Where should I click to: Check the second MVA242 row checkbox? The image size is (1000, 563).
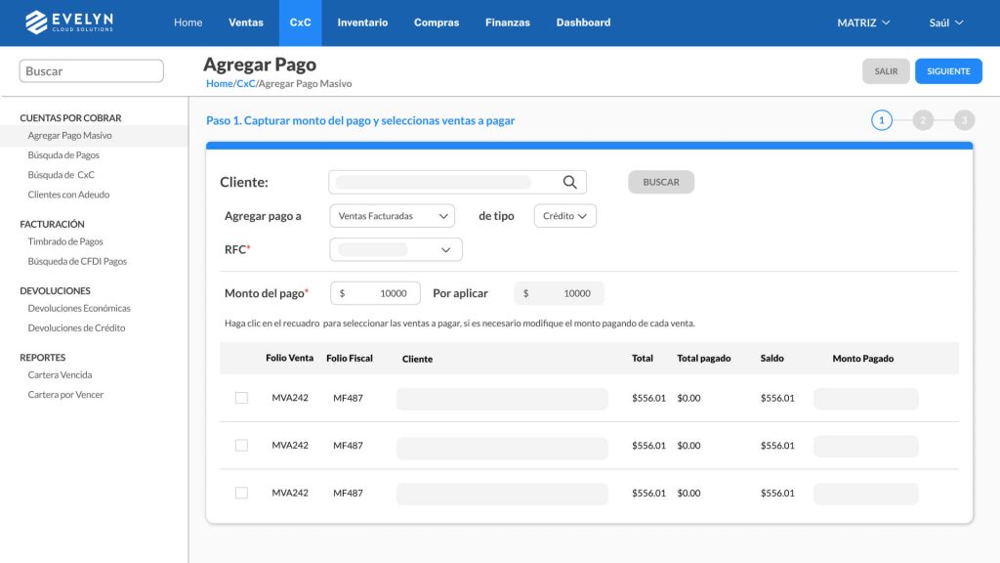241,446
